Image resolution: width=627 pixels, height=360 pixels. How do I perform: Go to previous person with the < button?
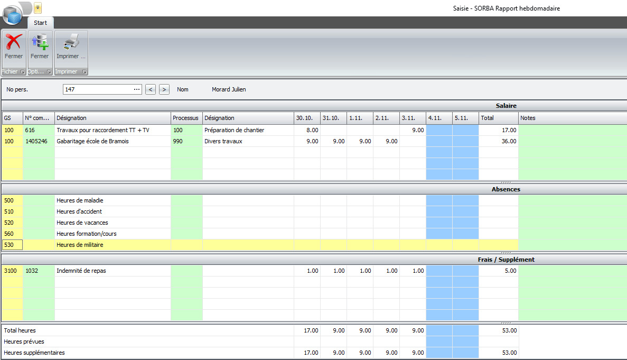151,89
